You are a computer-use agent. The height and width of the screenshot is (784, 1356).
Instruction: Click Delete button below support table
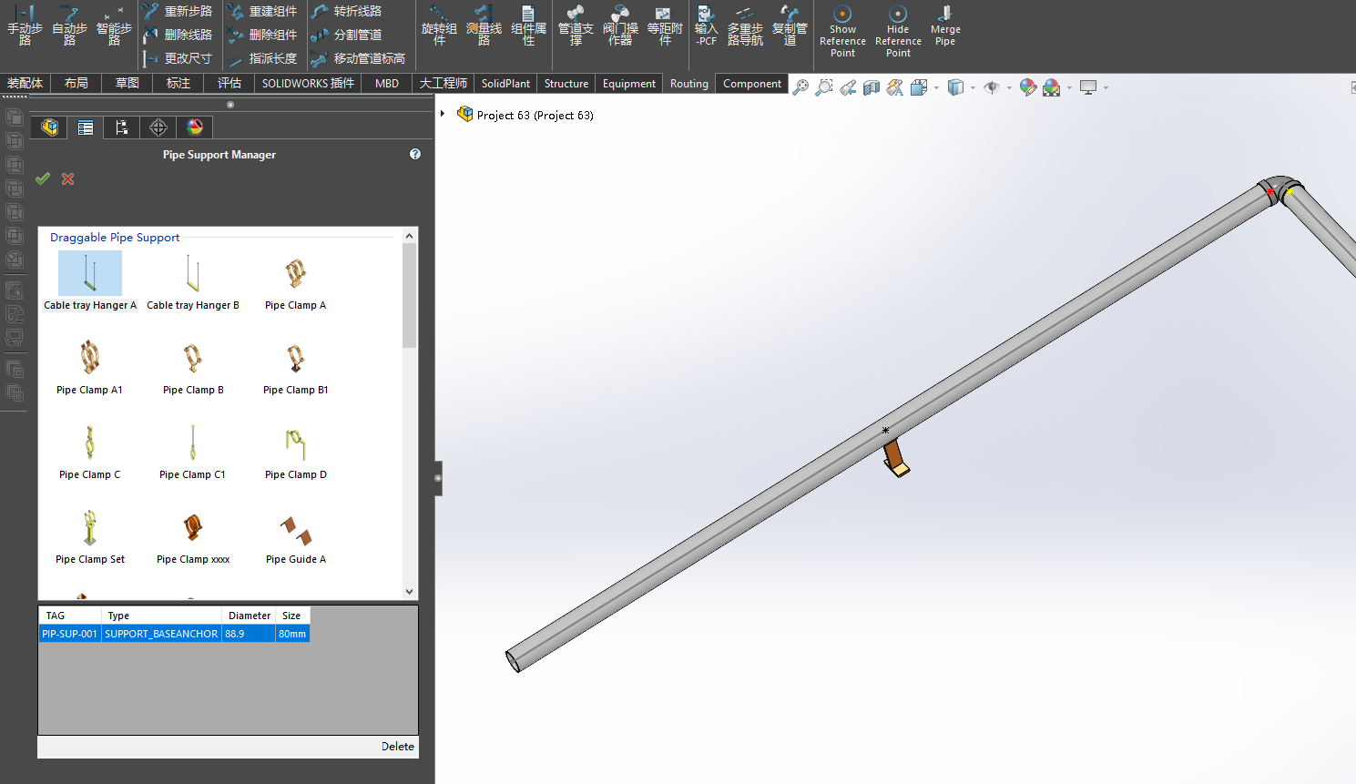398,747
